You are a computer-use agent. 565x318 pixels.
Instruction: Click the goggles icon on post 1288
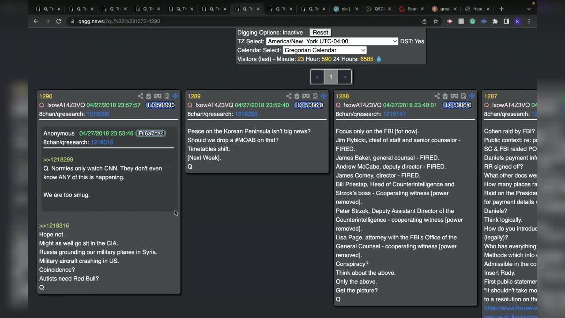[454, 96]
